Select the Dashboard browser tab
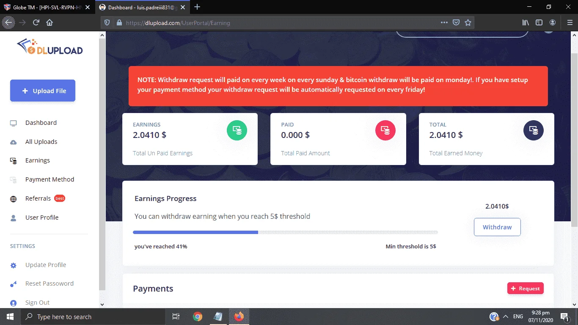Image resolution: width=578 pixels, height=325 pixels. [143, 7]
